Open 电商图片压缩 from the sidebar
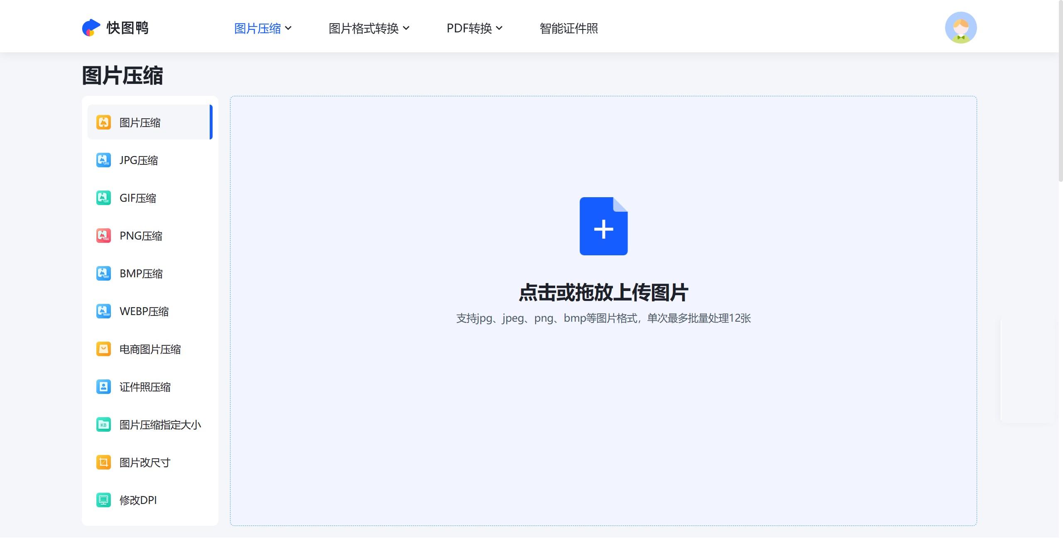The height and width of the screenshot is (555, 1063). coord(150,349)
